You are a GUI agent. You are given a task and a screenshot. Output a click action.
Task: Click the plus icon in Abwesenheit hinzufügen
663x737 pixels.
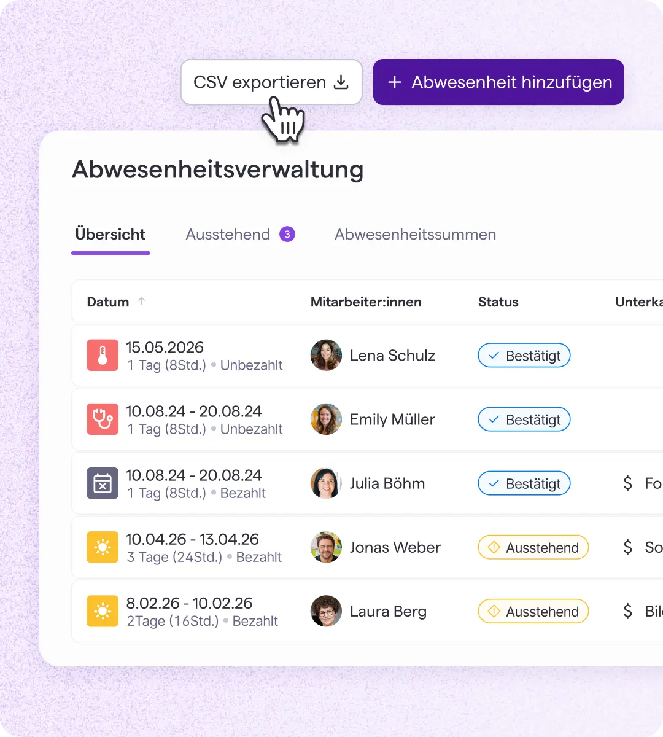(x=395, y=82)
